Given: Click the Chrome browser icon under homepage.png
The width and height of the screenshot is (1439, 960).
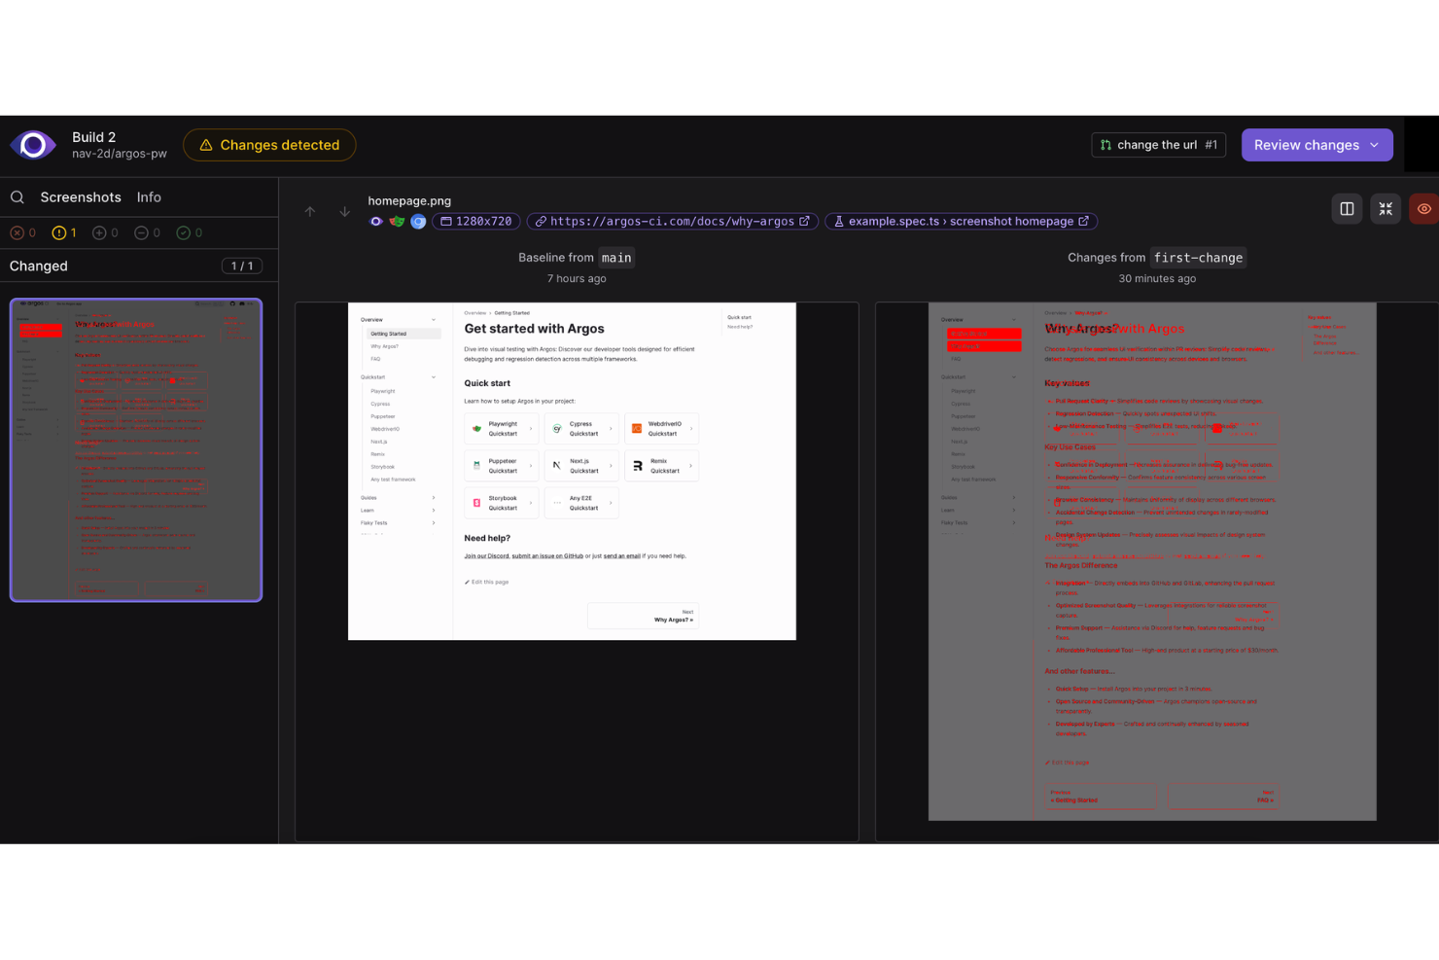Looking at the screenshot, I should click(x=418, y=222).
